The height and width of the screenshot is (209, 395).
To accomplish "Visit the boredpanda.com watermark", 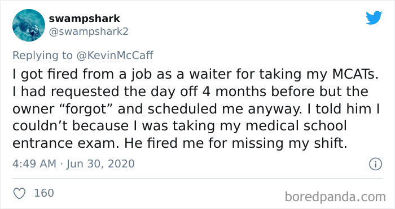I will coord(335,197).
